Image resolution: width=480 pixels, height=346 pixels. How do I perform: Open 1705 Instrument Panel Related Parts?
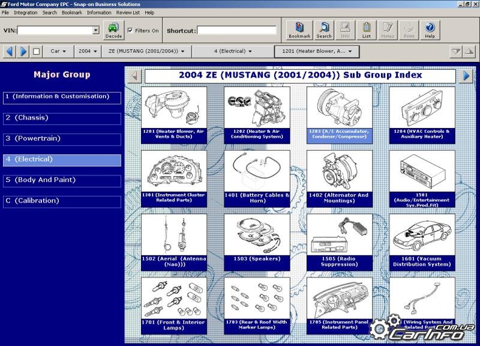(x=340, y=306)
